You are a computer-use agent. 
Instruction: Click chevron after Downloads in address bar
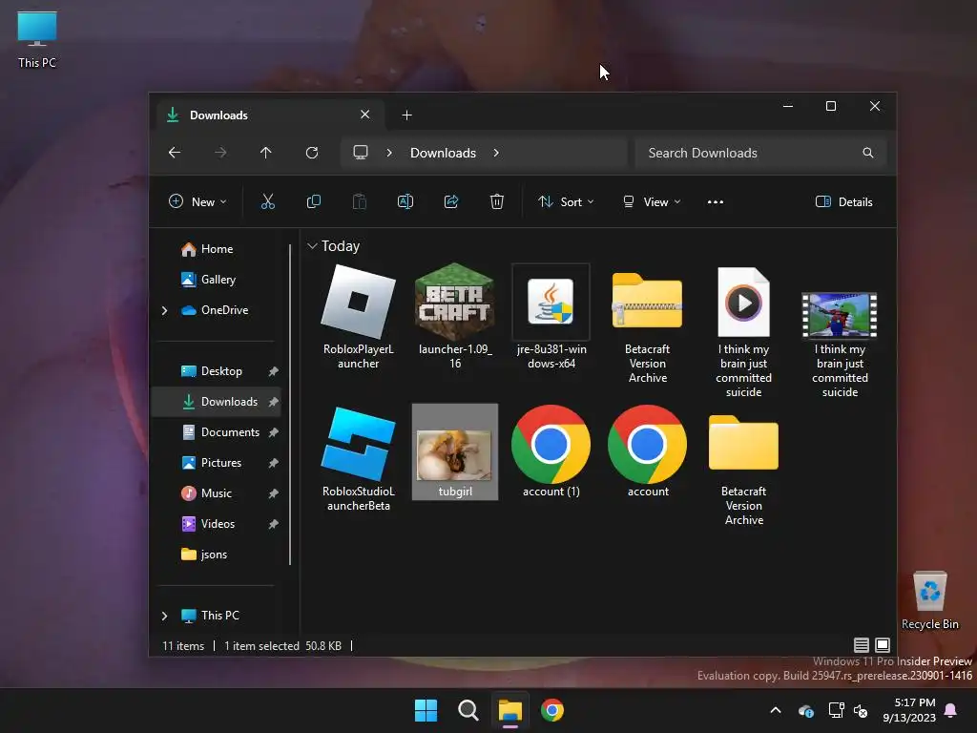point(496,153)
